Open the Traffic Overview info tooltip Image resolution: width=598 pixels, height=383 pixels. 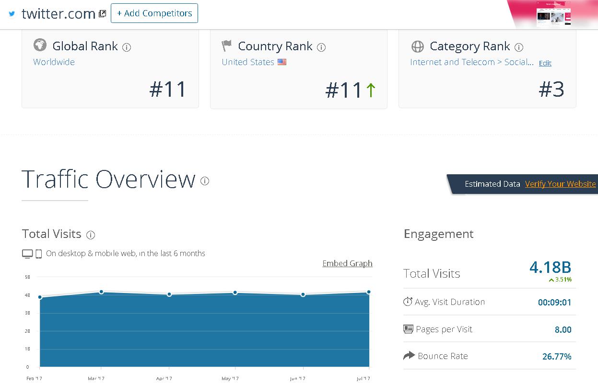pos(205,181)
